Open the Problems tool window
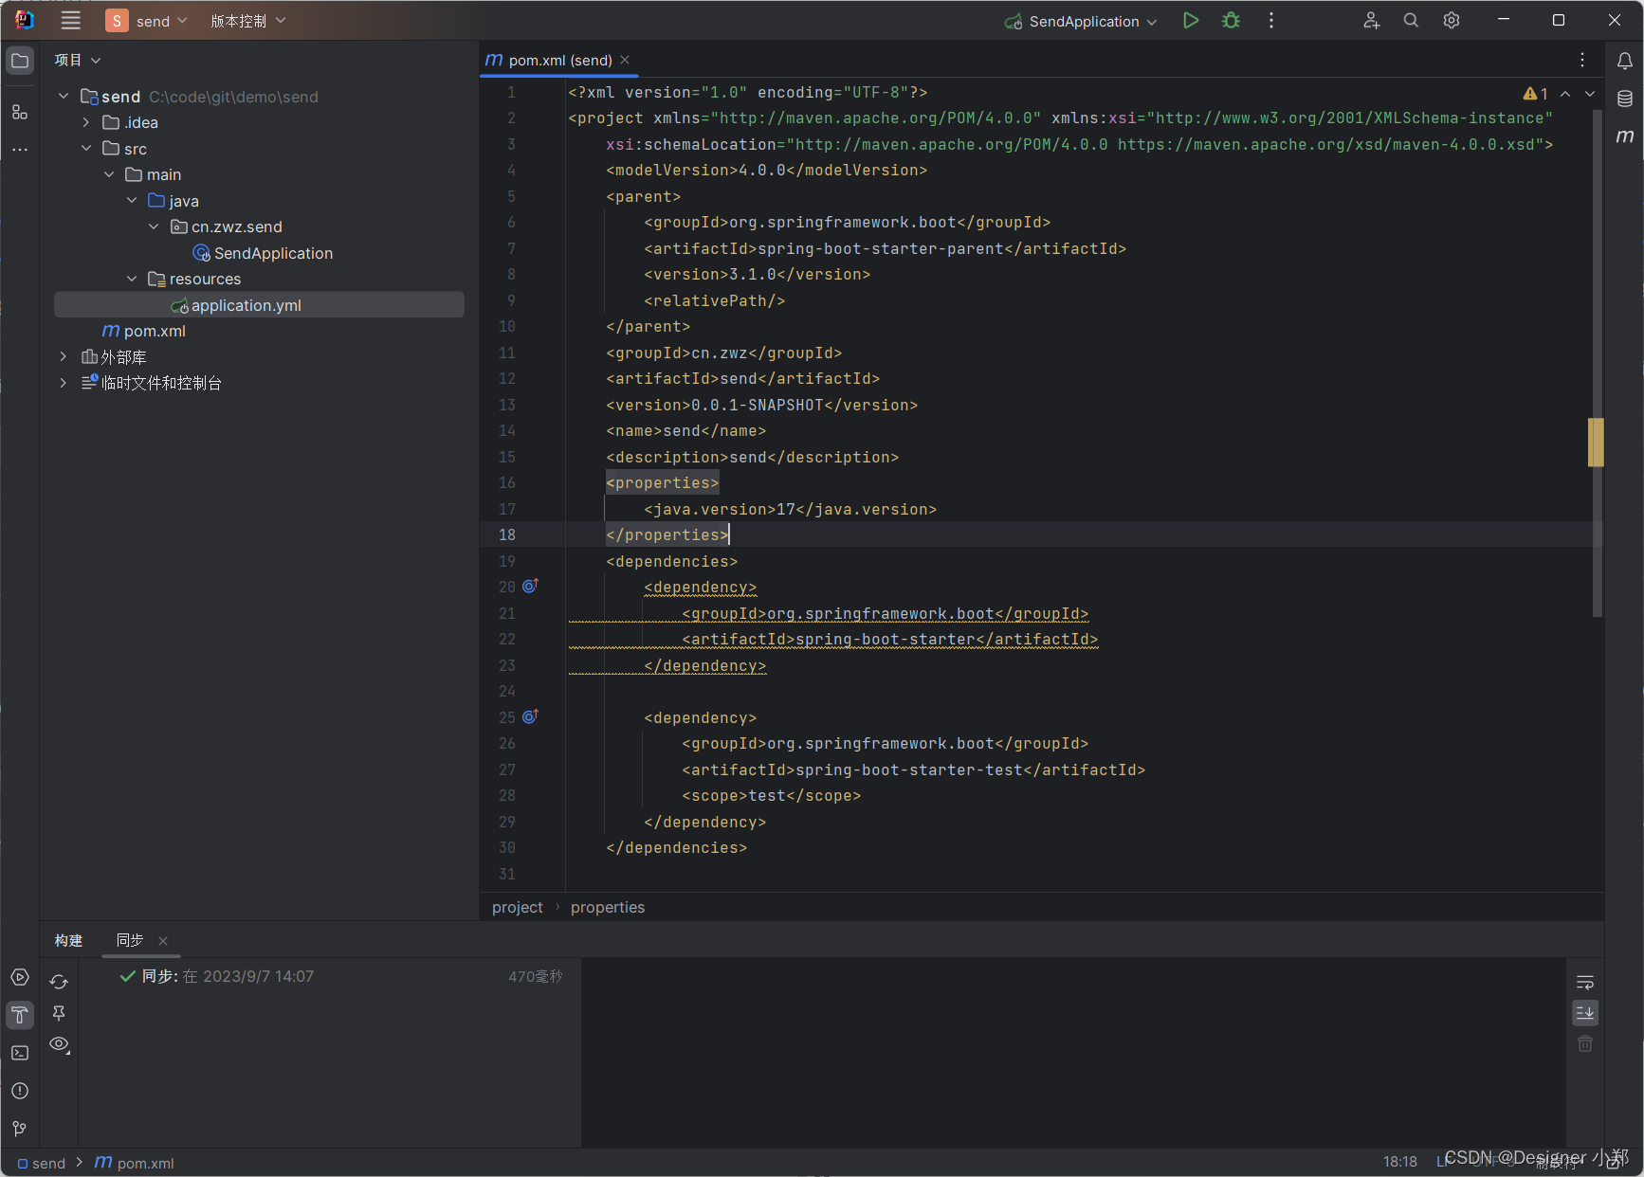The height and width of the screenshot is (1177, 1644). point(20,1091)
